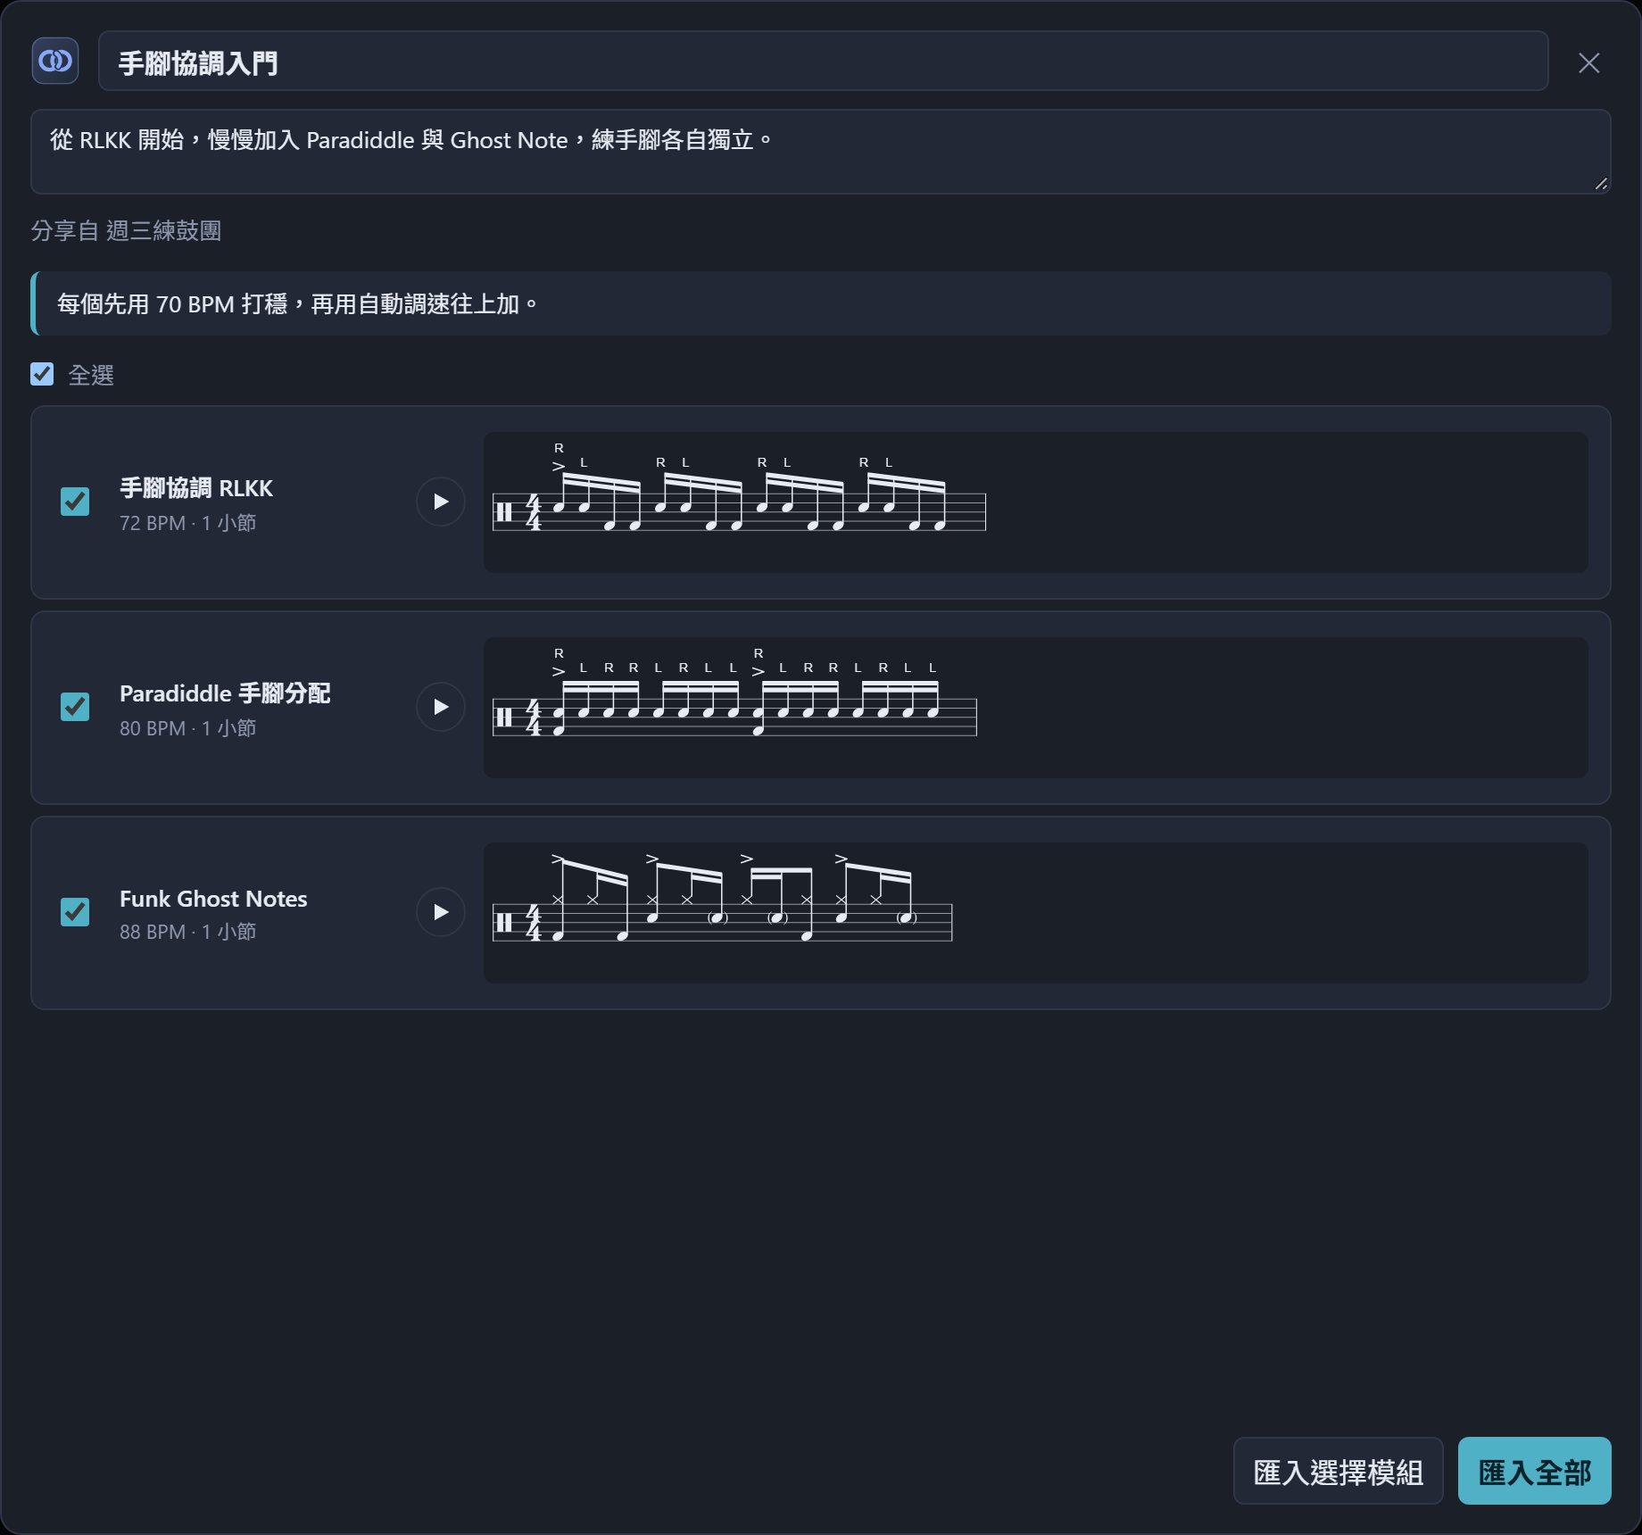Click the text 80 BPM · 1 小節
Screen dimensions: 1642x1535
tap(187, 728)
